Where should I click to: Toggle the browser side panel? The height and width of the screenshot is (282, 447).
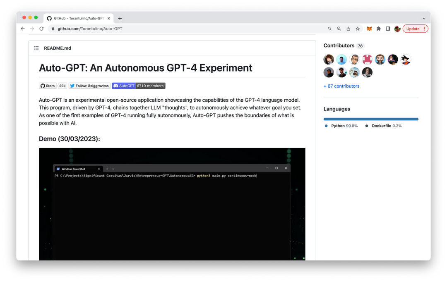tap(388, 29)
